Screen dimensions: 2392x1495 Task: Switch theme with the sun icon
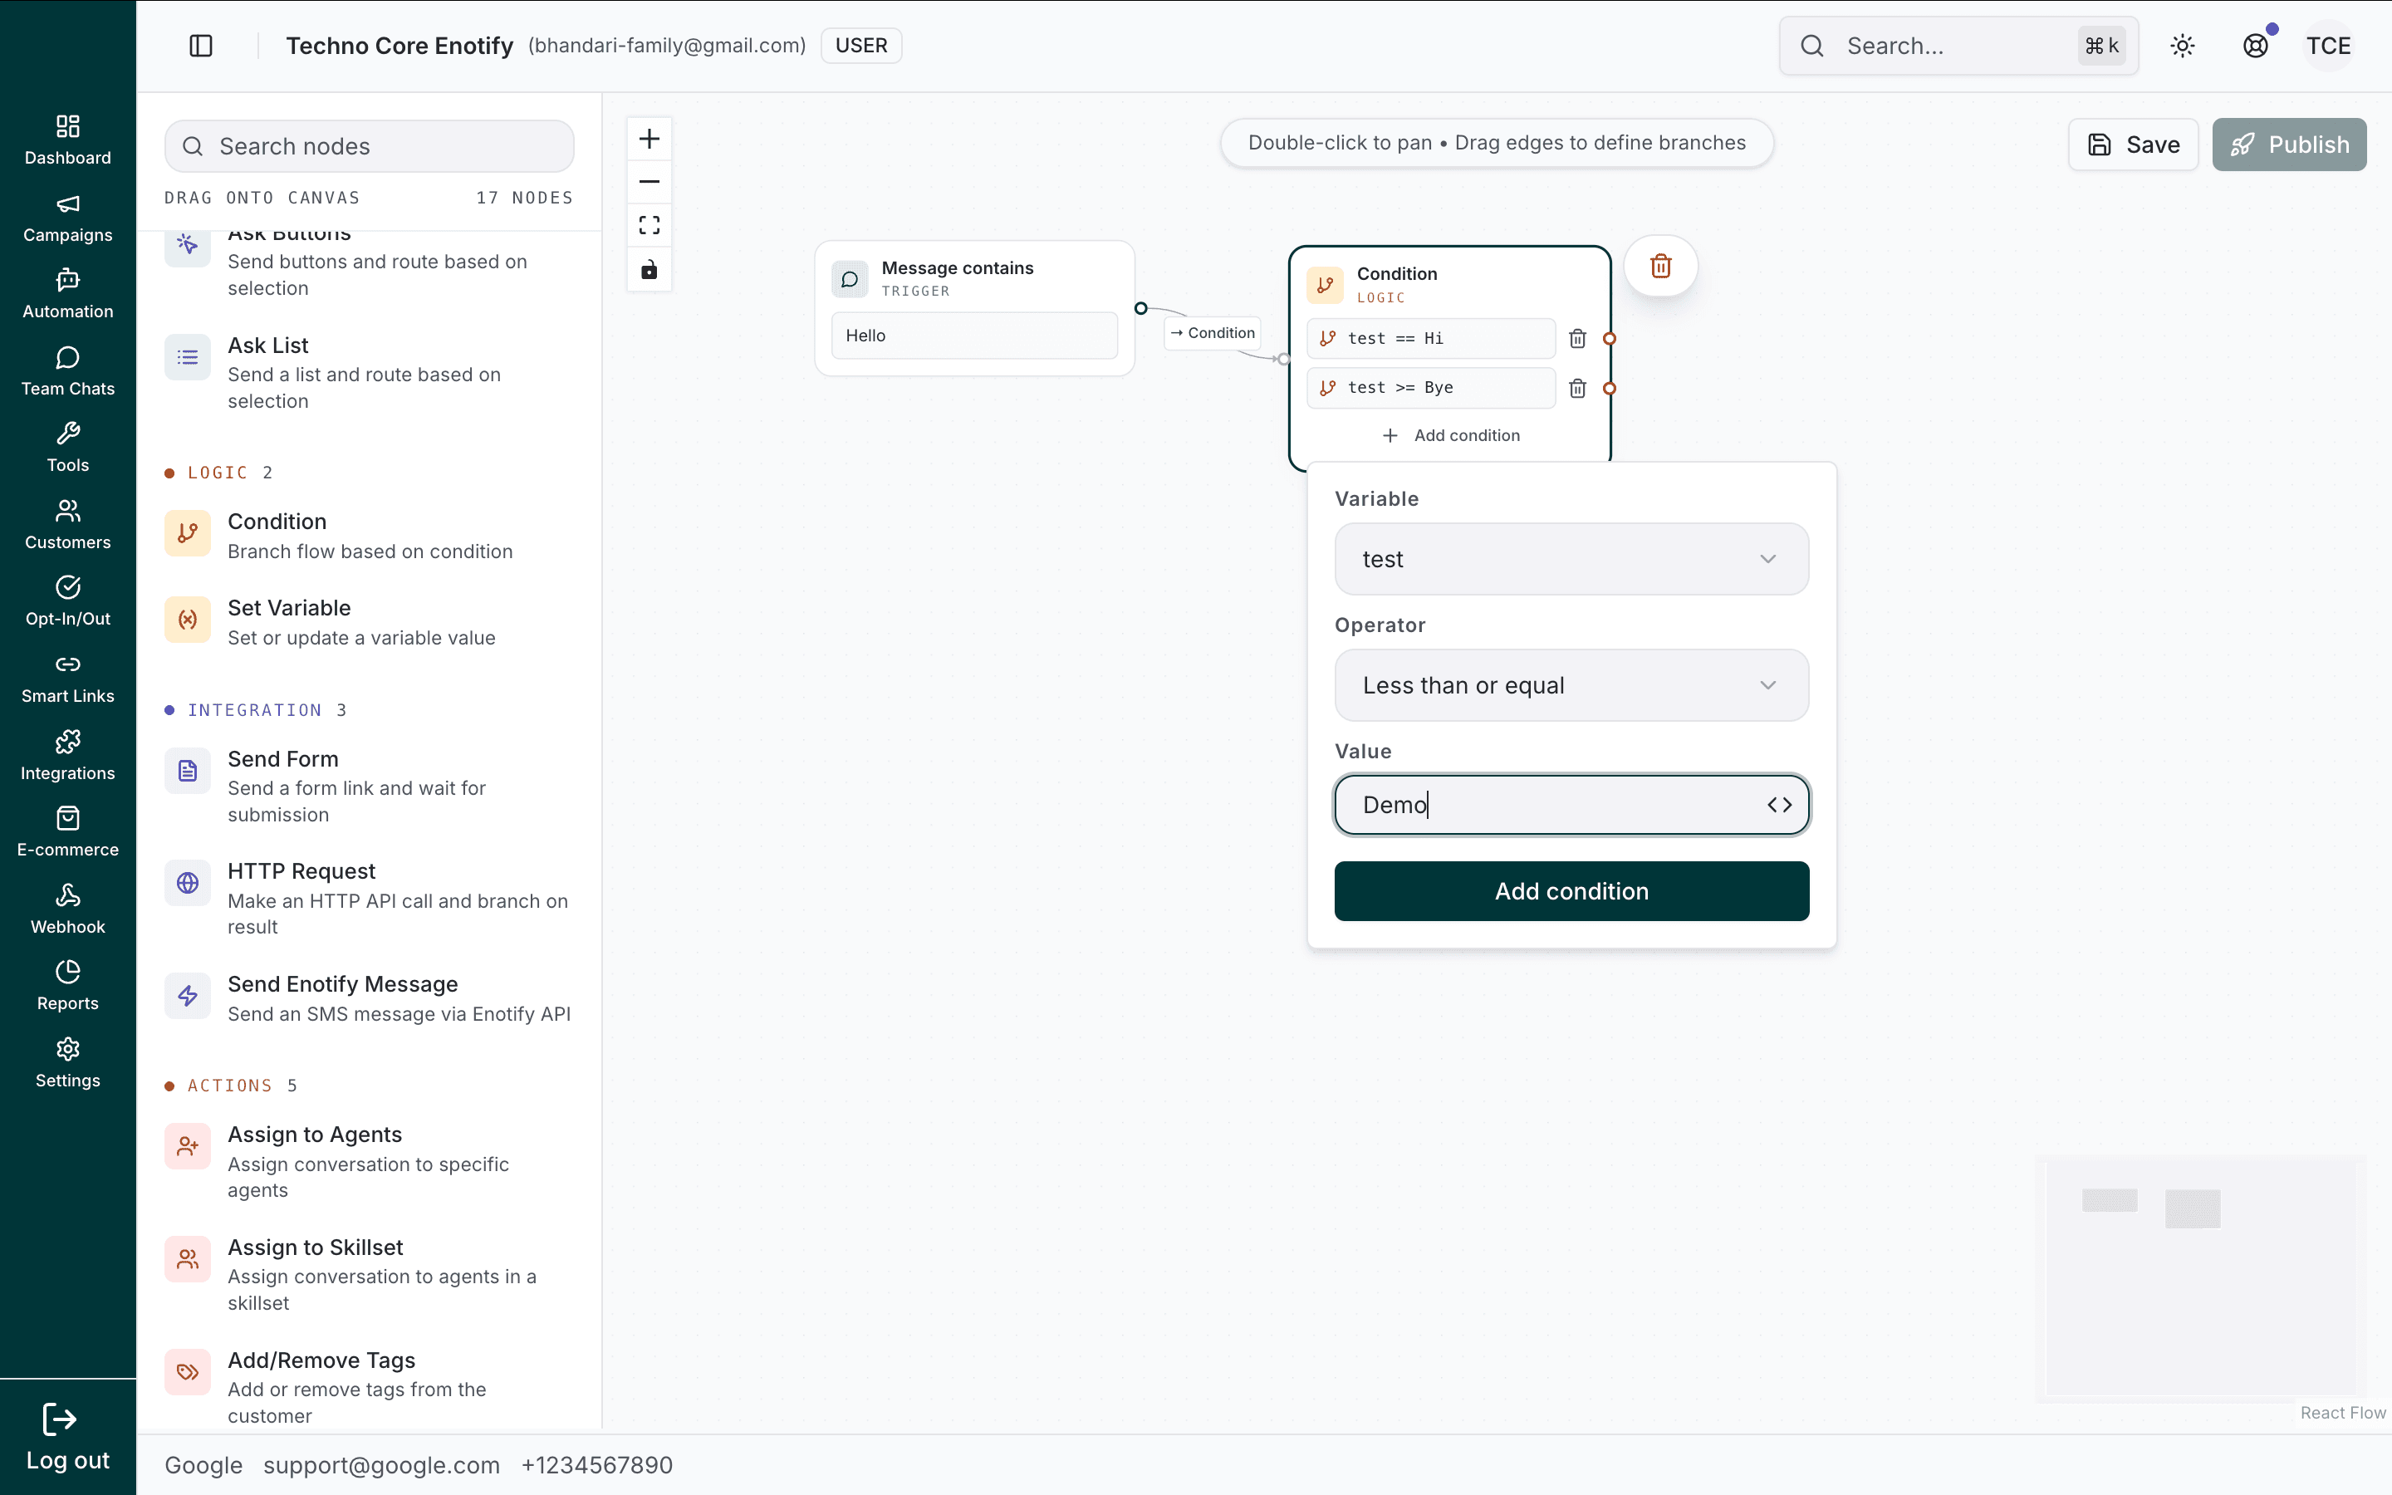[x=2183, y=46]
